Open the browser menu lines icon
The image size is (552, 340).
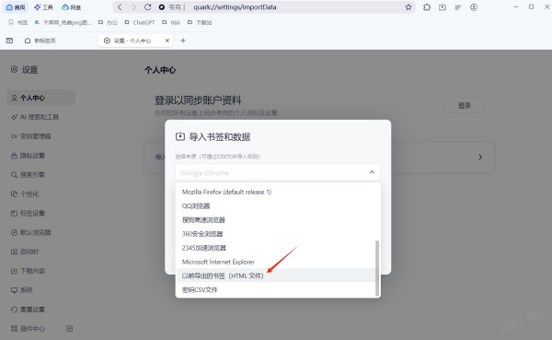[x=457, y=7]
